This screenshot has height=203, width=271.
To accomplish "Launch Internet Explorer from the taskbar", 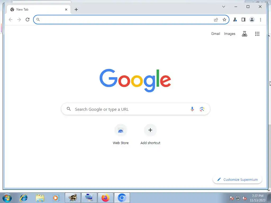I will pos(24,198).
